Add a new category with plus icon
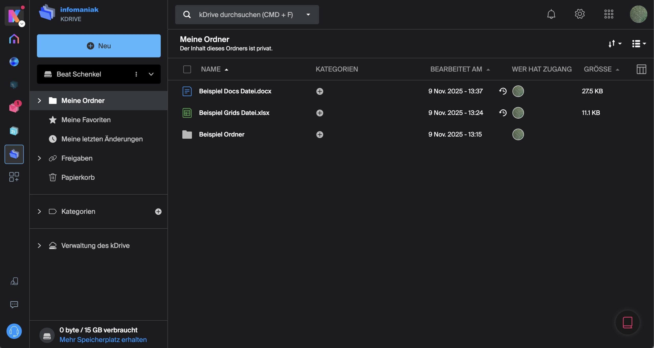Viewport: 654px width, 348px height. tap(158, 212)
